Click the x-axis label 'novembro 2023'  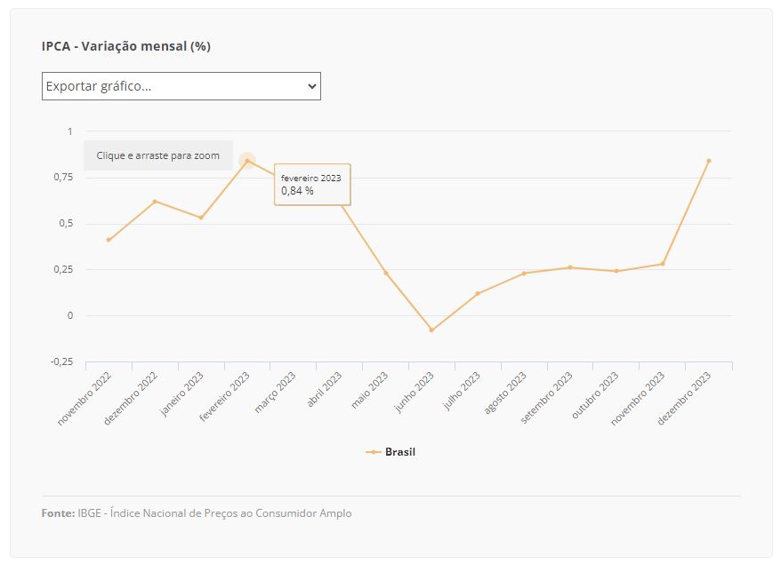tap(638, 399)
